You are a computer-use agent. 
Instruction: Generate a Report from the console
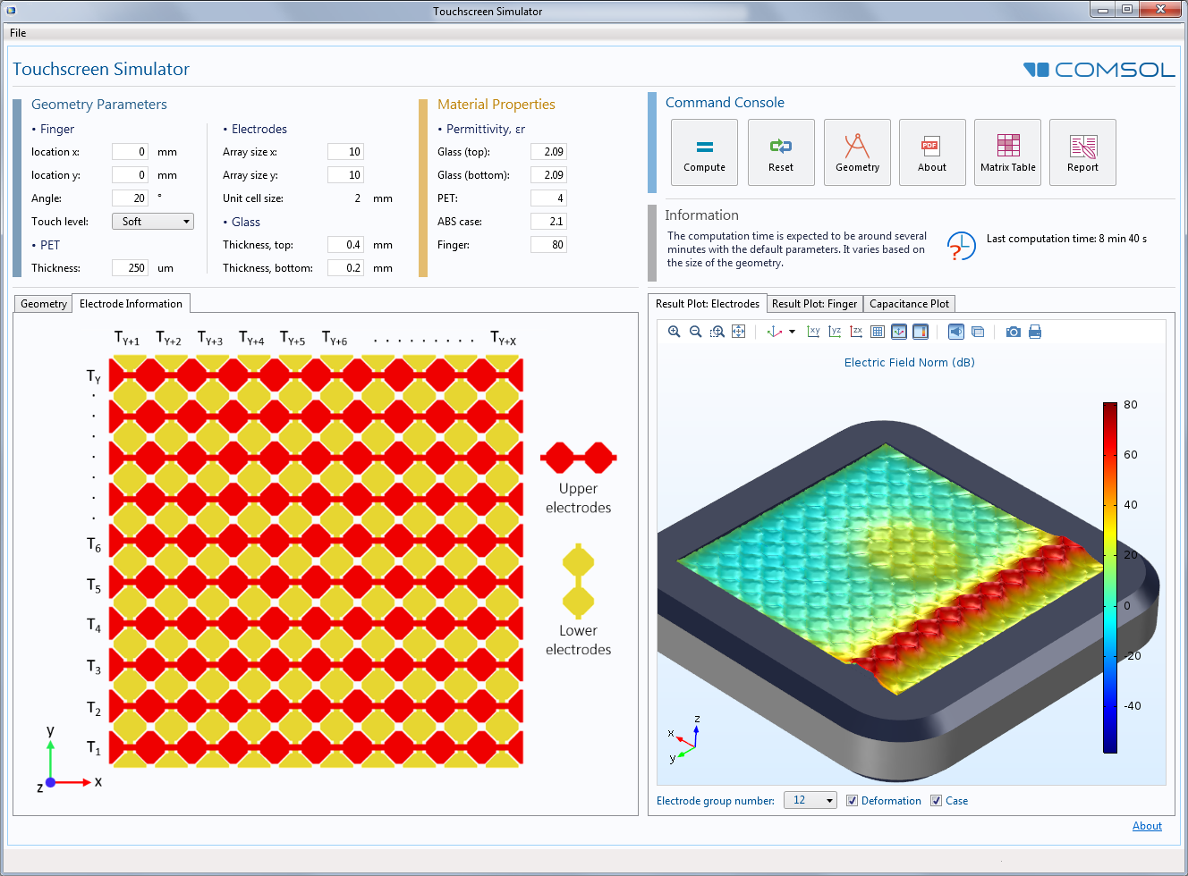tap(1082, 152)
